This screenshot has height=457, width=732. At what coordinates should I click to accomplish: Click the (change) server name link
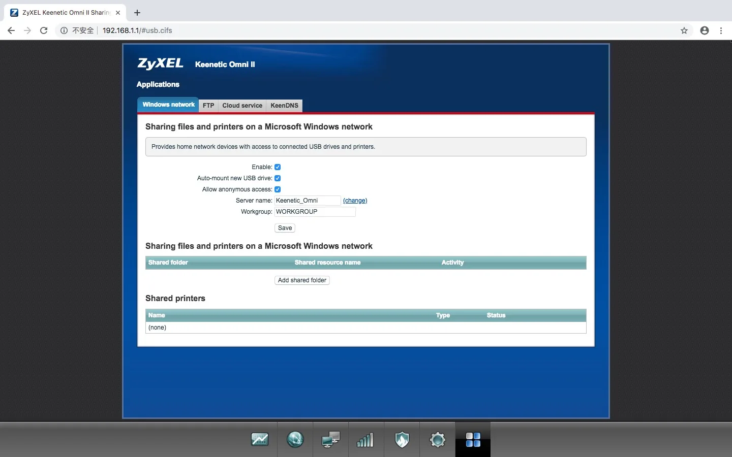click(355, 201)
